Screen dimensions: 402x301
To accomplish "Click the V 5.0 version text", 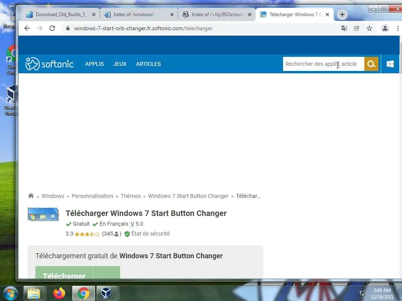I will [x=137, y=224].
